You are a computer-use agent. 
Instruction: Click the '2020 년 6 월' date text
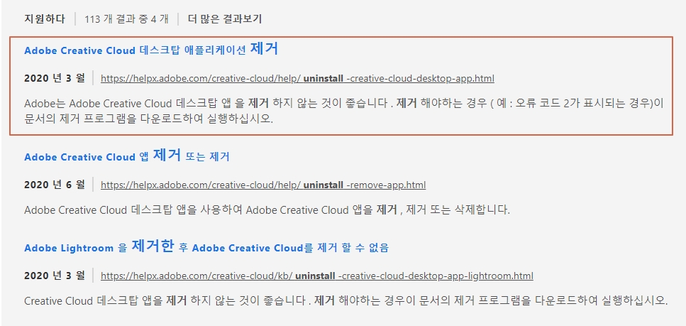[54, 185]
